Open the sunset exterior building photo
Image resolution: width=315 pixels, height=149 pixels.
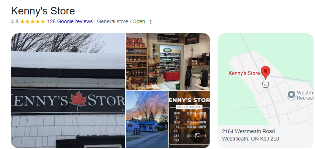(x=147, y=120)
